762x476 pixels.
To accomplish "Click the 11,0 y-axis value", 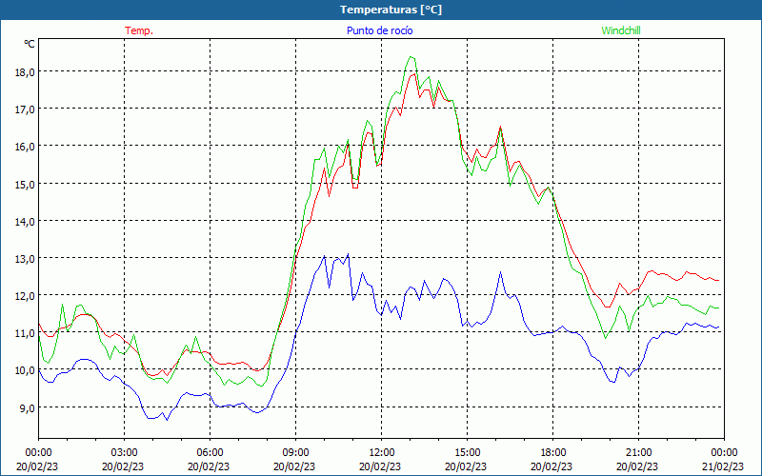I will click(x=25, y=333).
